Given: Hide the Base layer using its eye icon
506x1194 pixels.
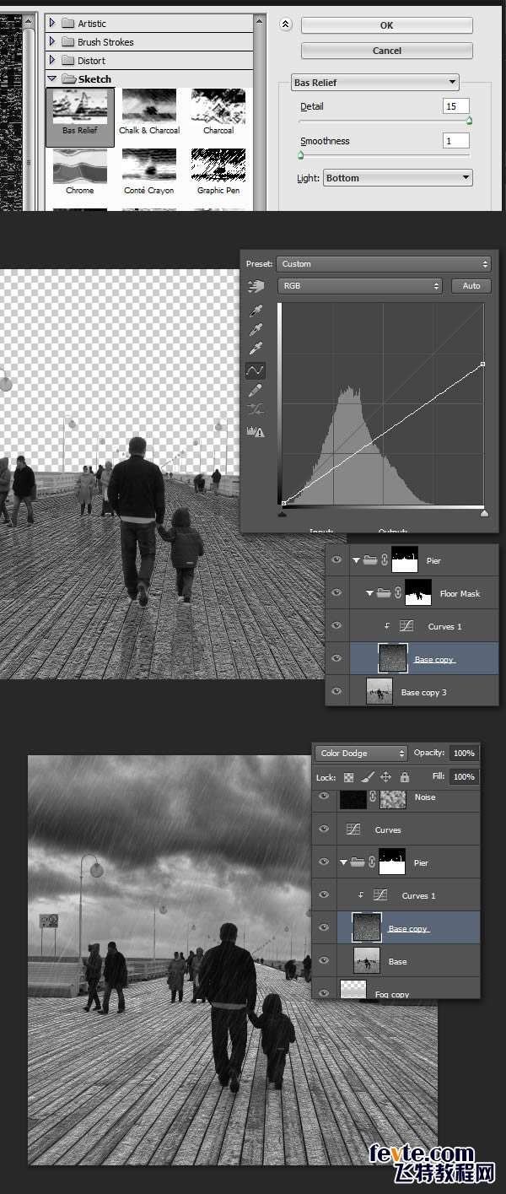Looking at the screenshot, I should (324, 960).
